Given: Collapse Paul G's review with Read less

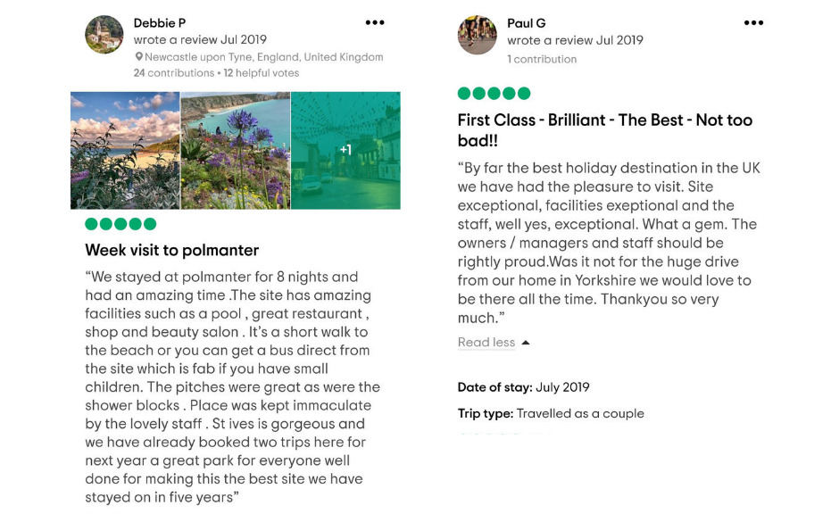Looking at the screenshot, I should (x=486, y=343).
